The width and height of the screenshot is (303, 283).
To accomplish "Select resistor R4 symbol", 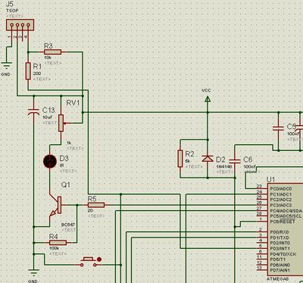I will (x=58, y=243).
